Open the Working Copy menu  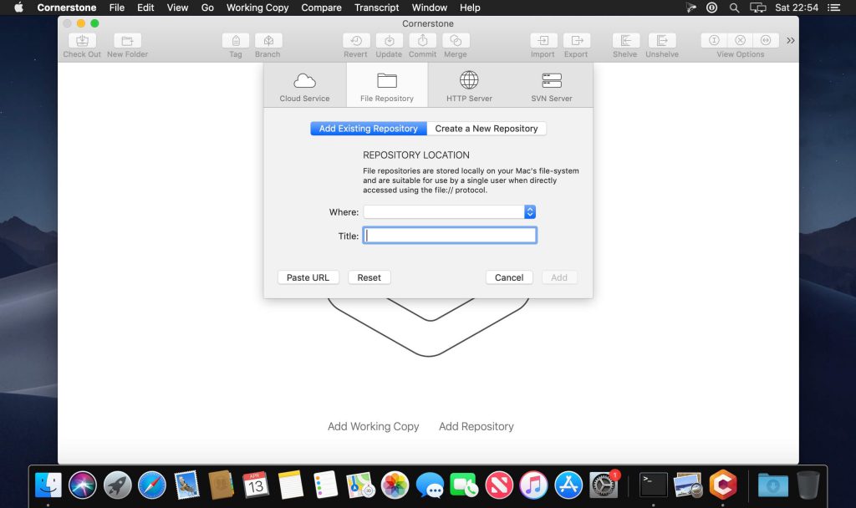(x=257, y=8)
